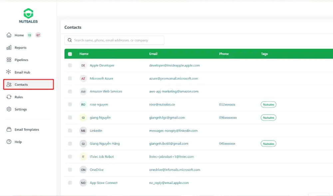
Task: Toggle the select-all checkbox in the table header
Action: coord(70,54)
